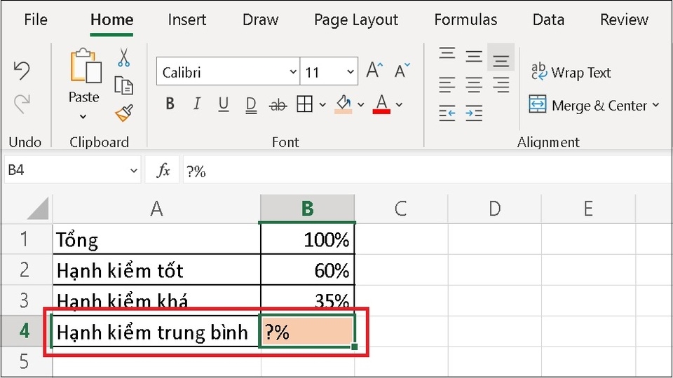
Task: Open the Paste options arrow
Action: coord(83,117)
